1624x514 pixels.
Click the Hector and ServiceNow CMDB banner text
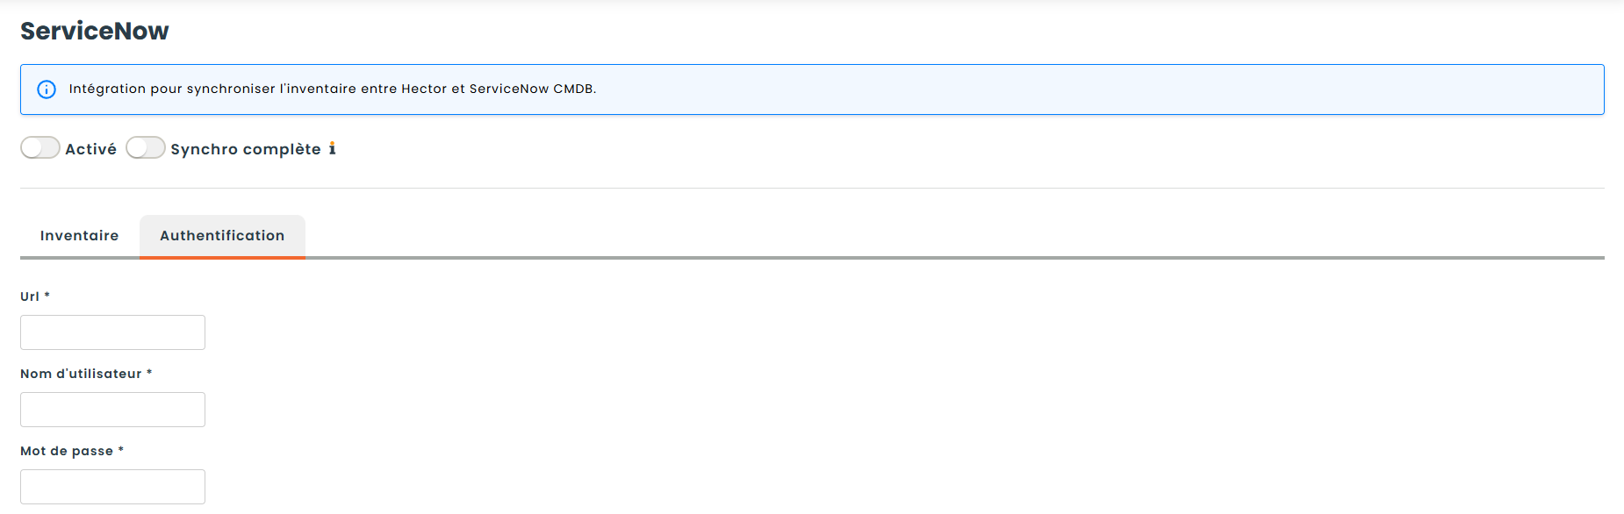[x=333, y=89]
